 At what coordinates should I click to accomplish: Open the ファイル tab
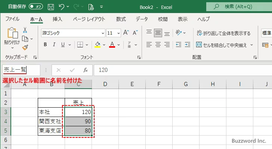(12, 19)
